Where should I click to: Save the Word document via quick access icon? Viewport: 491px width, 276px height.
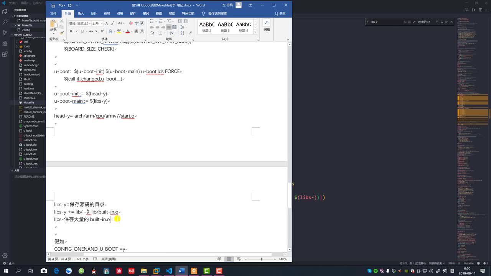(x=53, y=5)
